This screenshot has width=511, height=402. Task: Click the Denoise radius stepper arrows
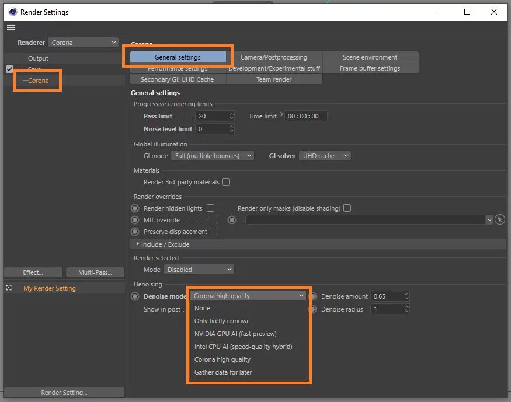coord(406,309)
